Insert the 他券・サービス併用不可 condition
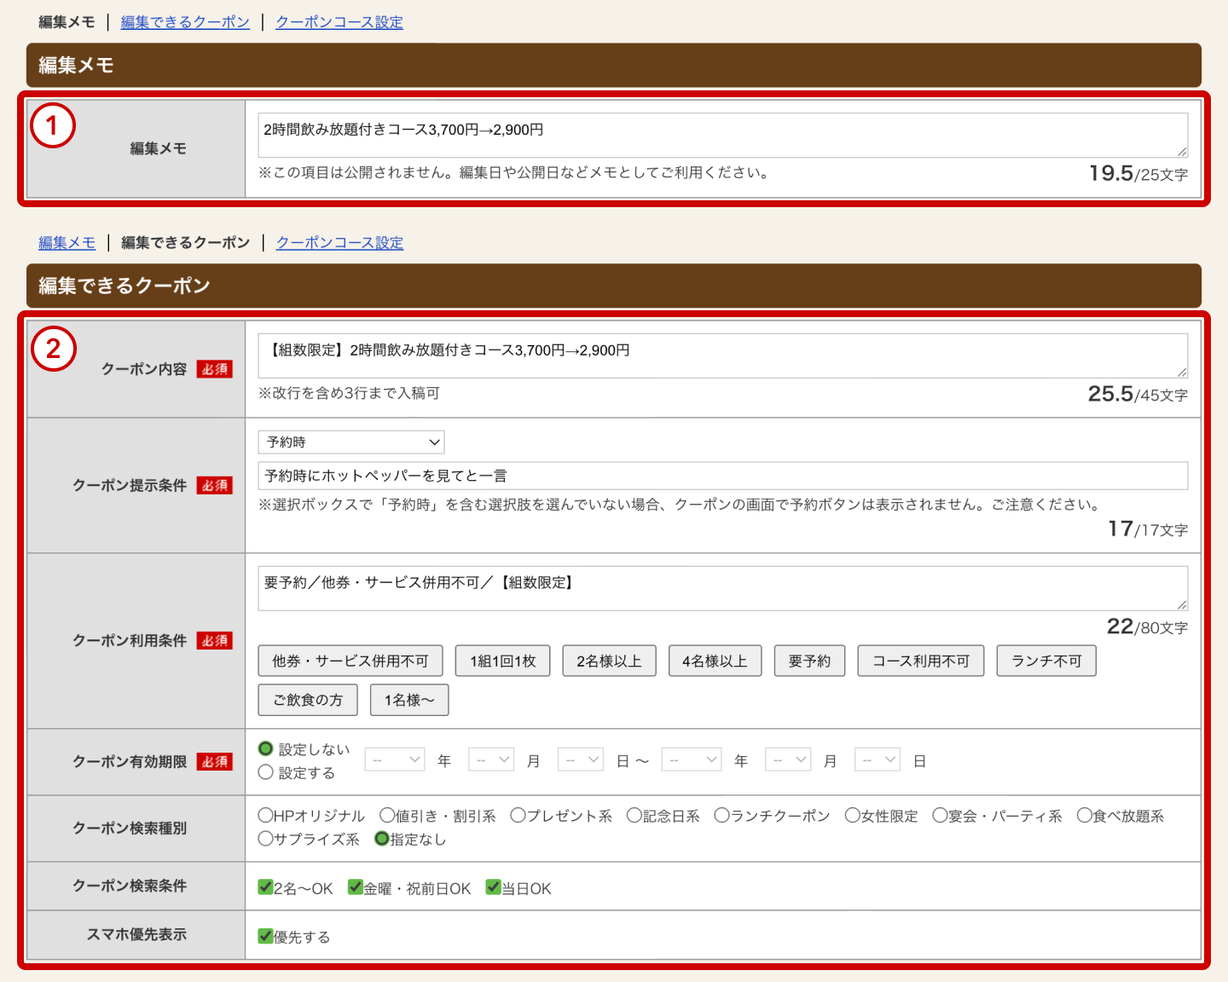This screenshot has height=982, width=1228. tap(350, 661)
